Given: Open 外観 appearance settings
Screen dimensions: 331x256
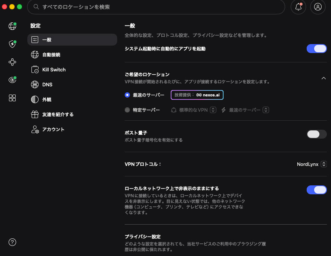Looking at the screenshot, I should click(x=72, y=99).
